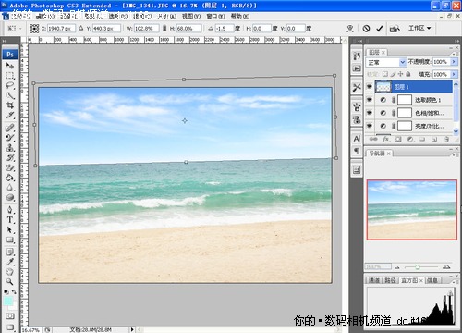Open the 窗口(W) menu
Screen dimensions: 462x333
(x=215, y=16)
